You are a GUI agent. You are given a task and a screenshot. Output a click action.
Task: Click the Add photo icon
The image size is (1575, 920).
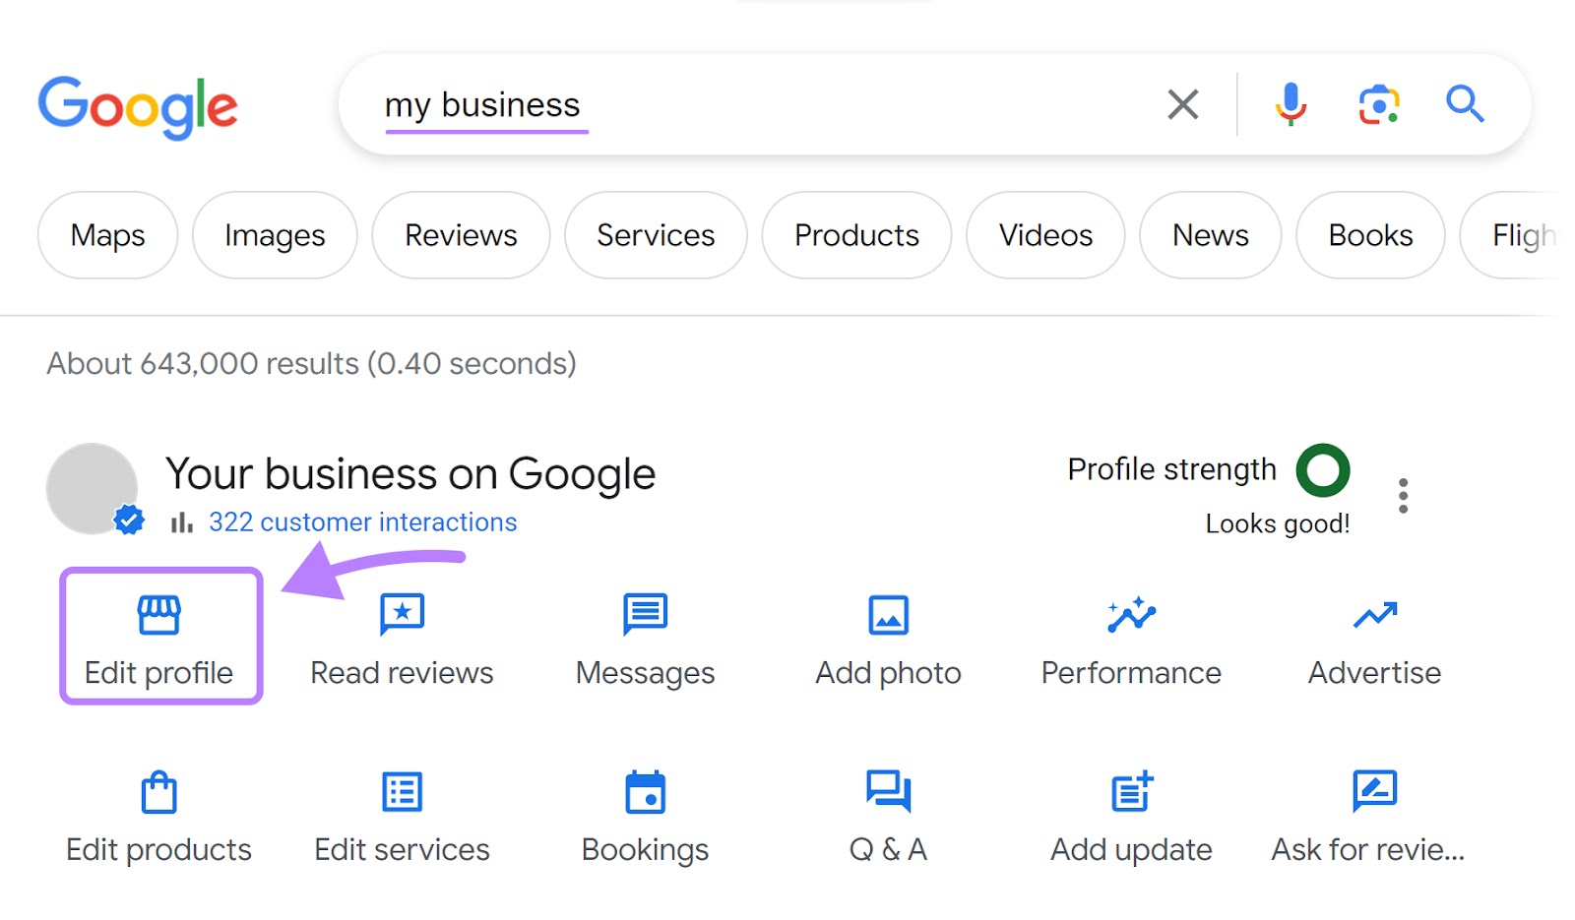(886, 636)
